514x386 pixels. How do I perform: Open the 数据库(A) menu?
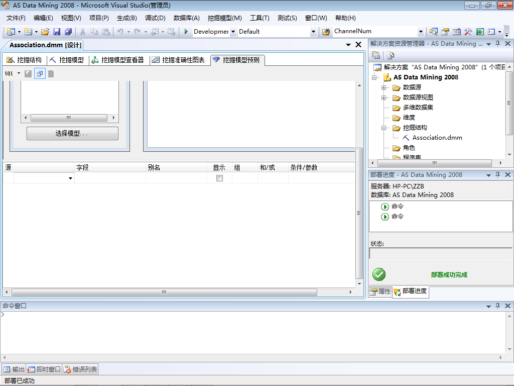[187, 18]
